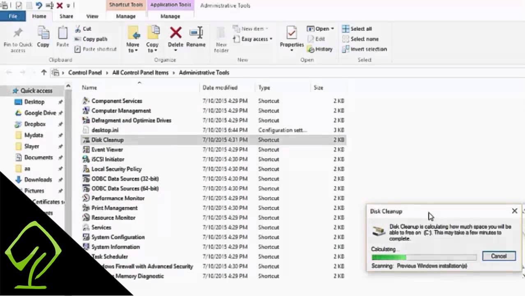Click the New folder icon
525x296 pixels.
(221, 33)
